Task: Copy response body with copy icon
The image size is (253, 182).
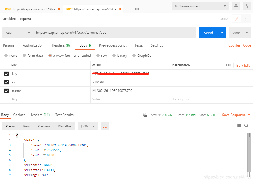Action: coord(239,126)
